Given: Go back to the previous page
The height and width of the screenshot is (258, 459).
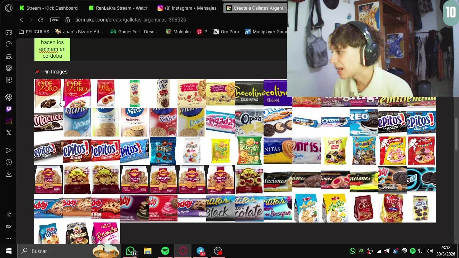Looking at the screenshot, I should [22, 20].
